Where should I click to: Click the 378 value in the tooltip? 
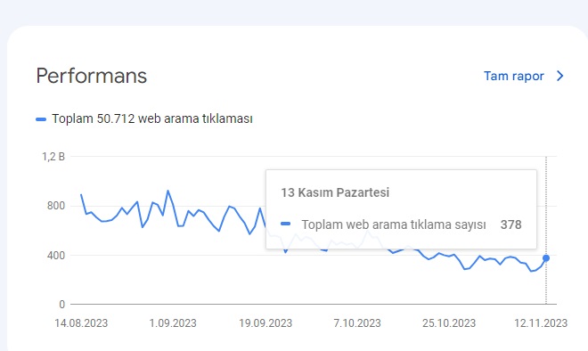(510, 224)
